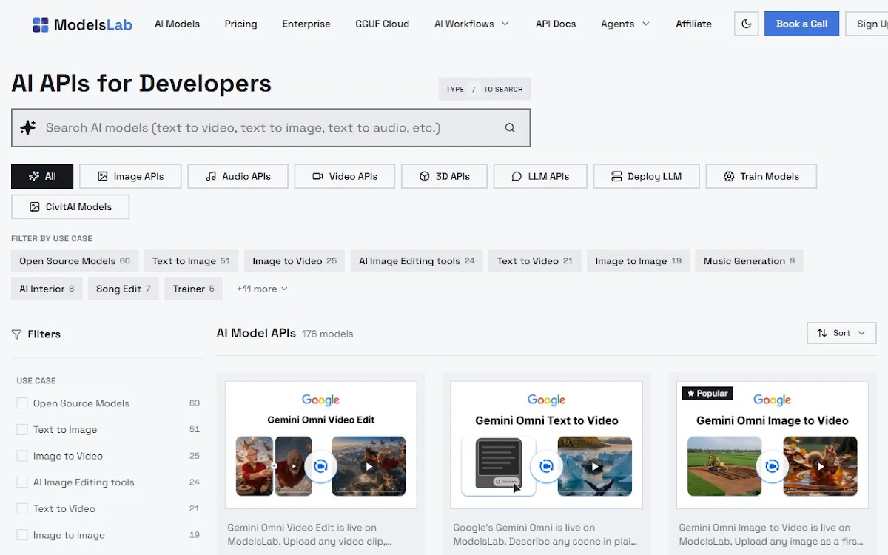
Task: Check Open Source Models filter checkbox
Action: pyautogui.click(x=22, y=403)
